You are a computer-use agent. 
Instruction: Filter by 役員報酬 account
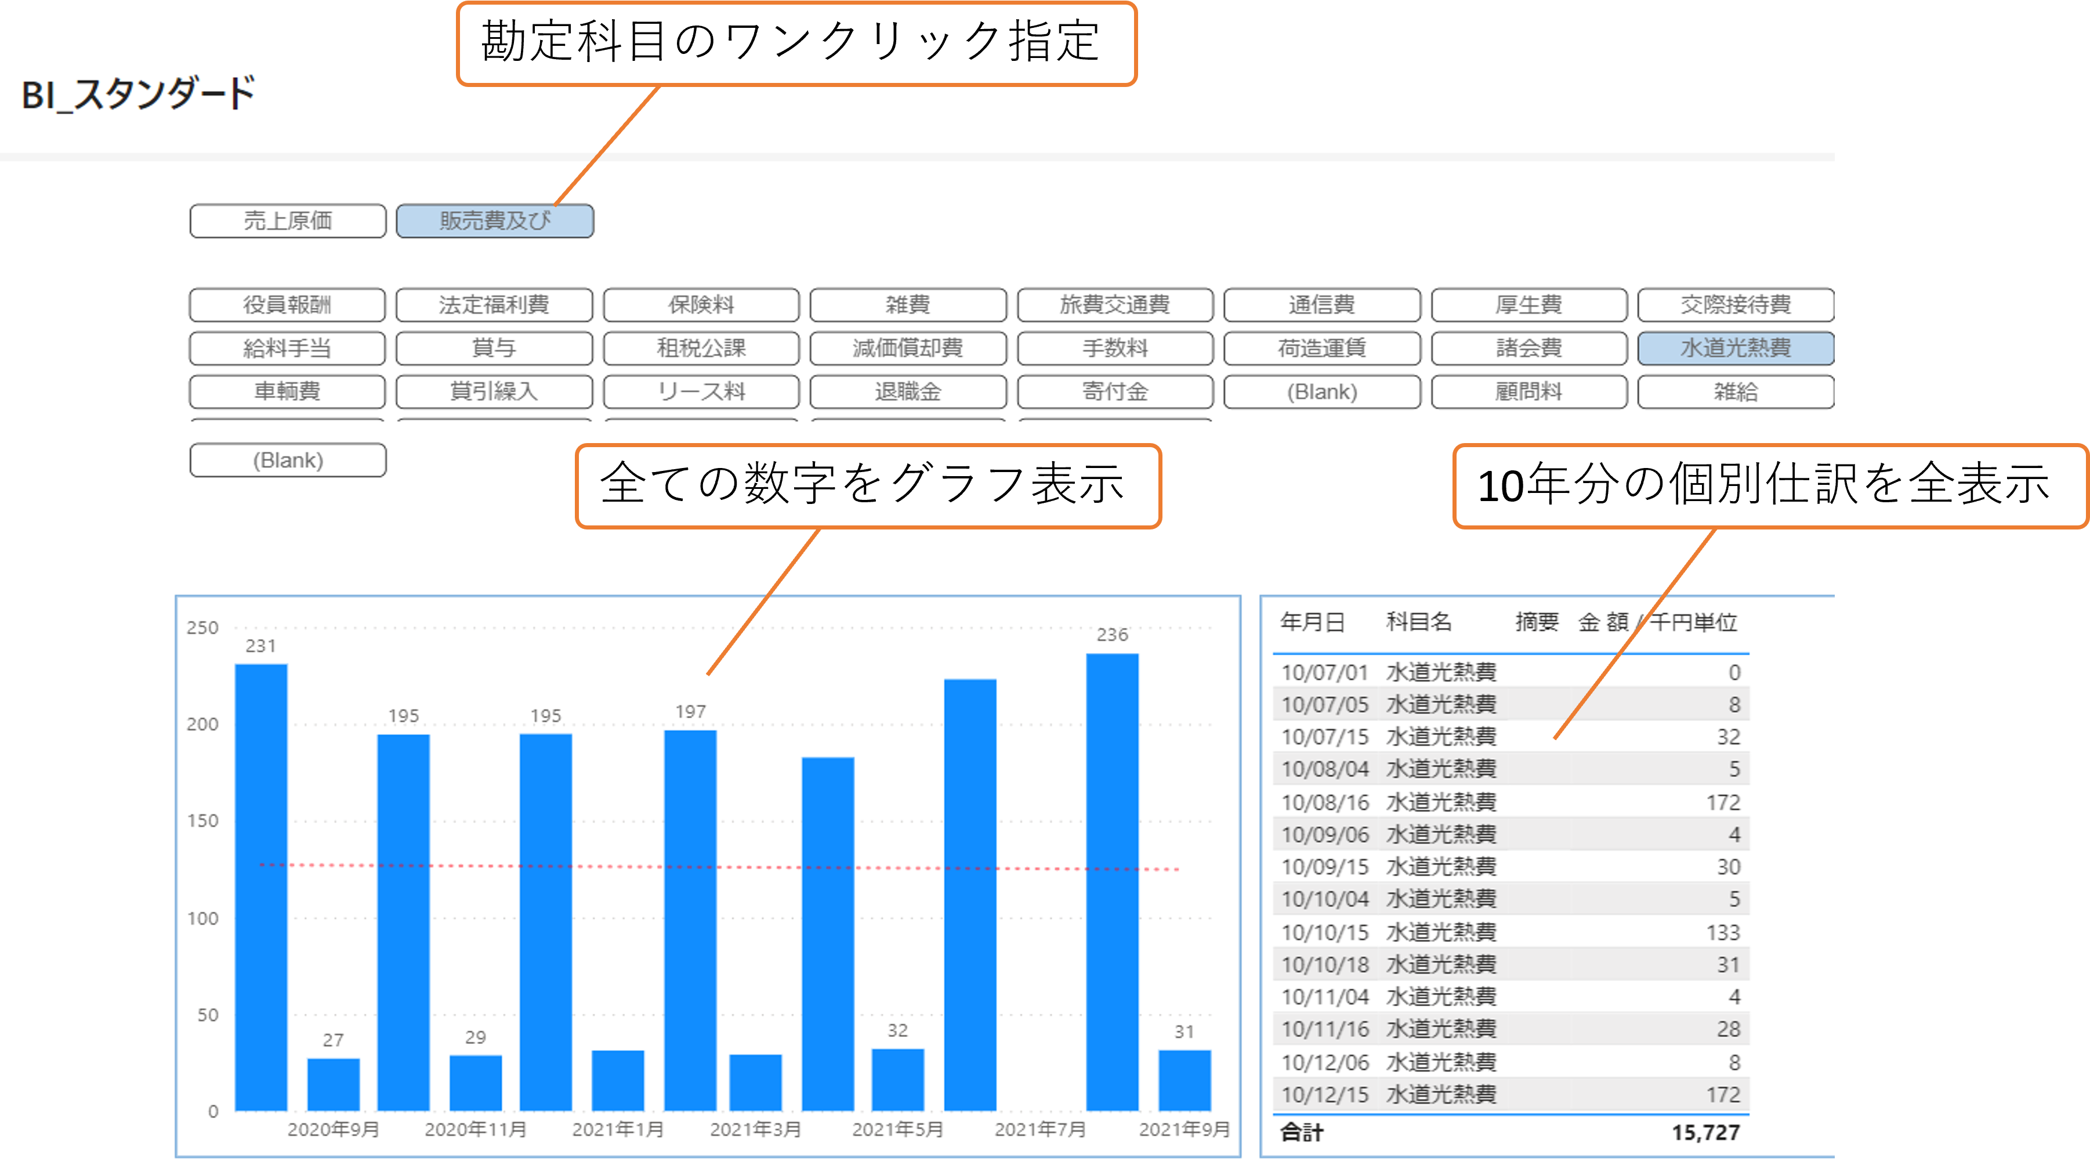pos(288,305)
